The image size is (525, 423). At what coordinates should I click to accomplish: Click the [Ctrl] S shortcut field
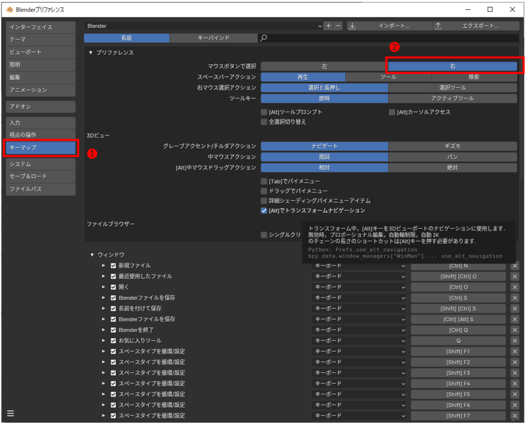pyautogui.click(x=458, y=298)
